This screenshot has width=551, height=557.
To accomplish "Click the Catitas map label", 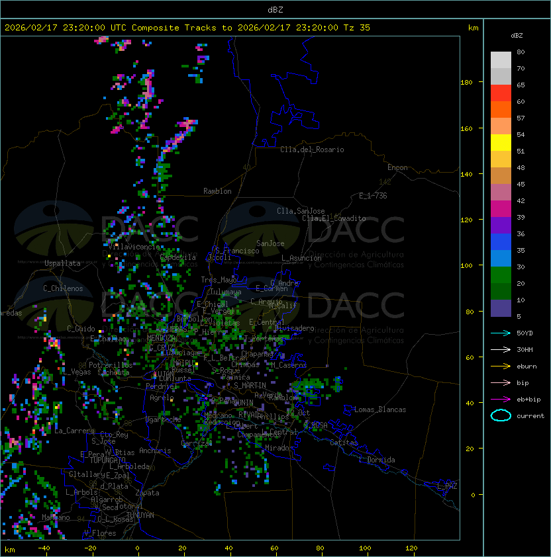I will point(344,443).
